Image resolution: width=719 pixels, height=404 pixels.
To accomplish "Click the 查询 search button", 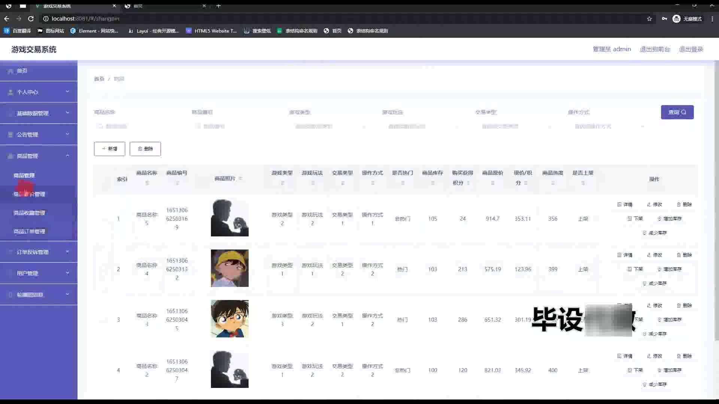I will [x=677, y=112].
